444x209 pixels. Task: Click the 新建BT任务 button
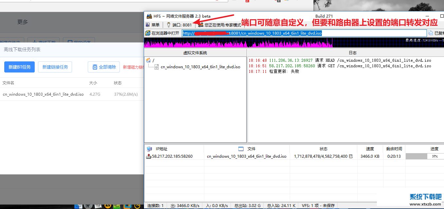[19, 67]
